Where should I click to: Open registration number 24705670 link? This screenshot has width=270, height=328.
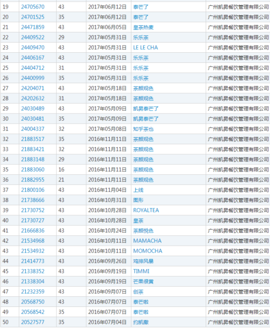coord(33,7)
